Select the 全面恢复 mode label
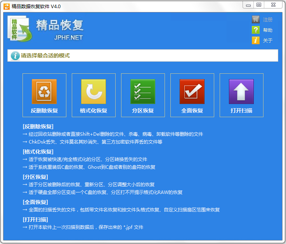 coord(192,111)
